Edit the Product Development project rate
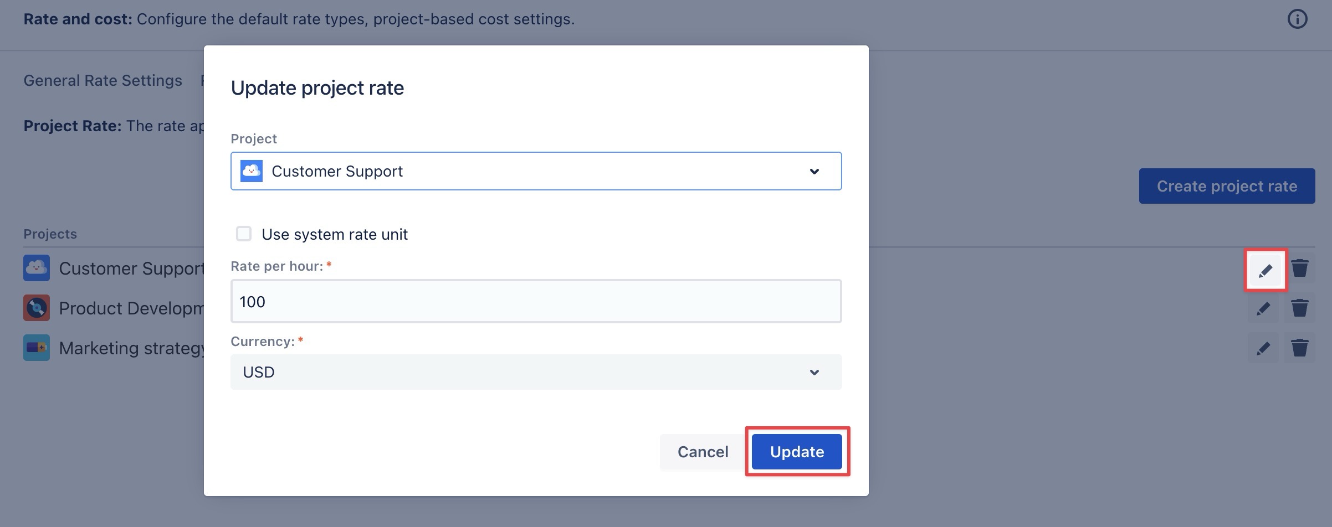Screen dimensions: 1332x527 tap(1263, 308)
